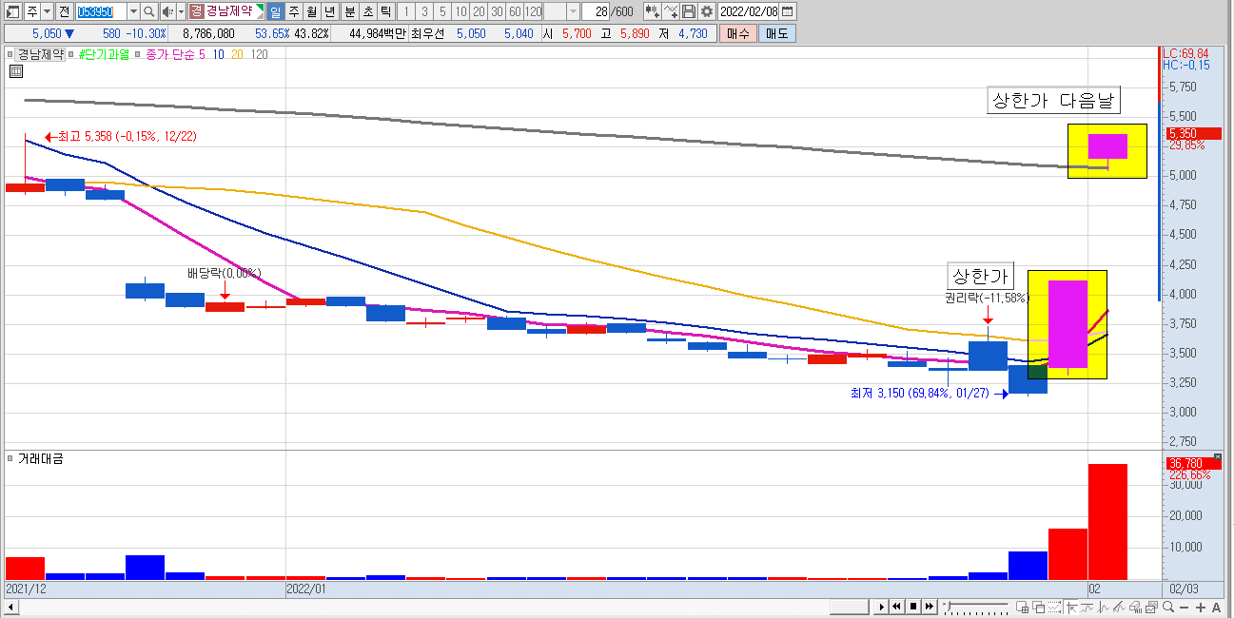The height and width of the screenshot is (618, 1234).
Task: Choose the 60 interval button
Action: coord(515,11)
